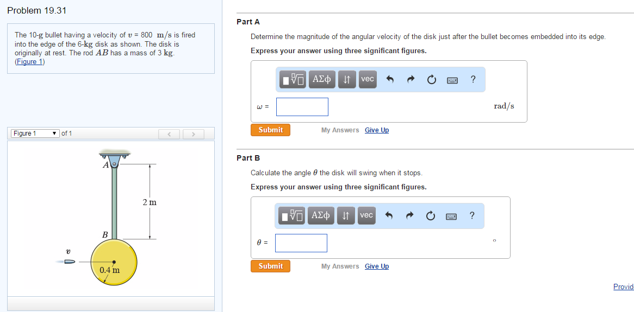The width and height of the screenshot is (634, 312).
Task: Open the Greek symbols palette in Part A
Action: (321, 80)
